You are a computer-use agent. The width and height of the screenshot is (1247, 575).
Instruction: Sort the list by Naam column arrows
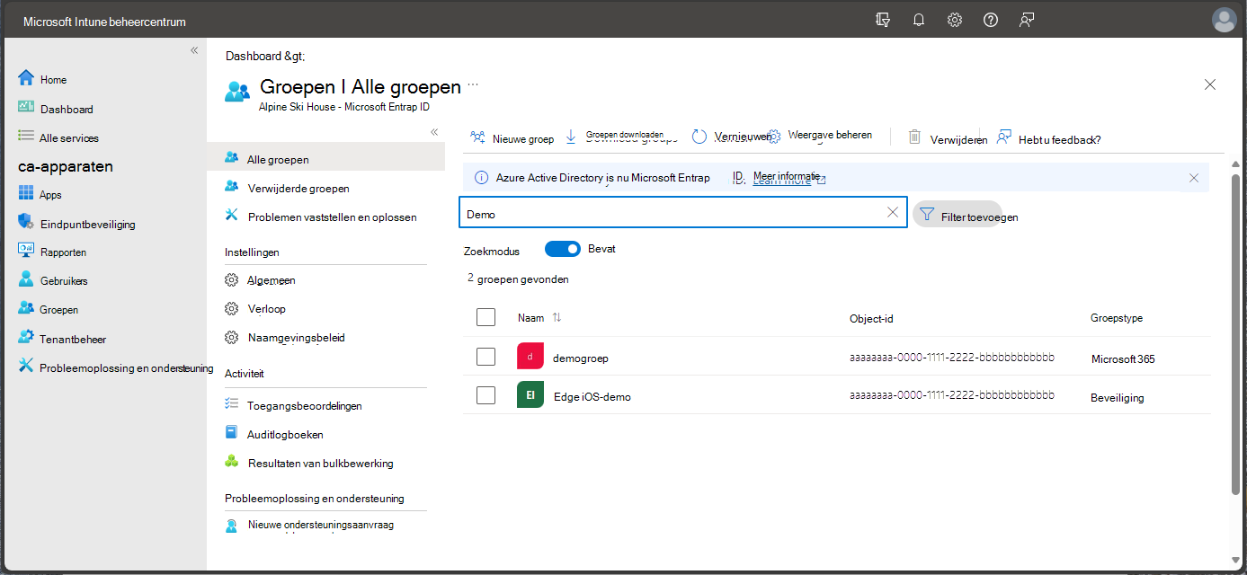[557, 317]
